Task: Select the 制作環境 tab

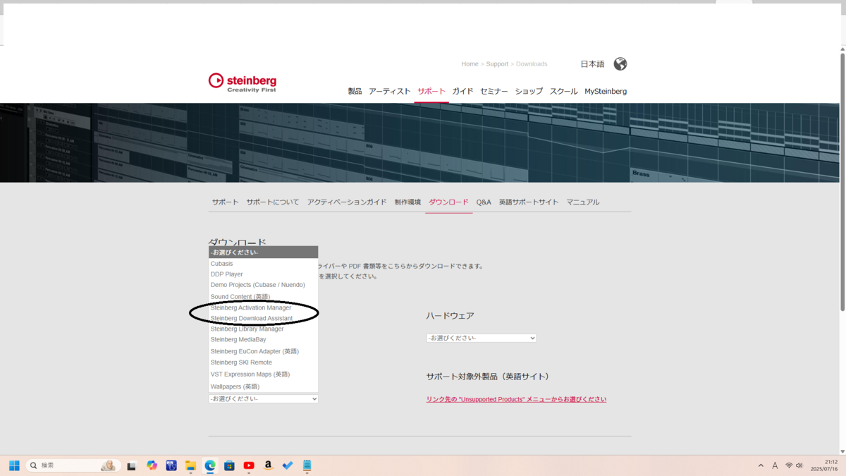Action: point(407,202)
